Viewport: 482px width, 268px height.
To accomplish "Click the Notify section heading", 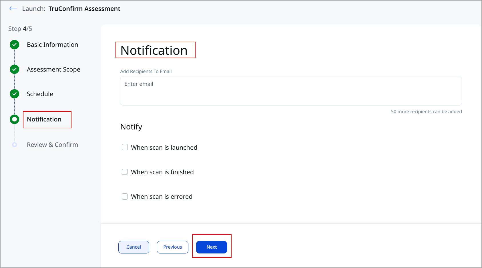I will [131, 127].
